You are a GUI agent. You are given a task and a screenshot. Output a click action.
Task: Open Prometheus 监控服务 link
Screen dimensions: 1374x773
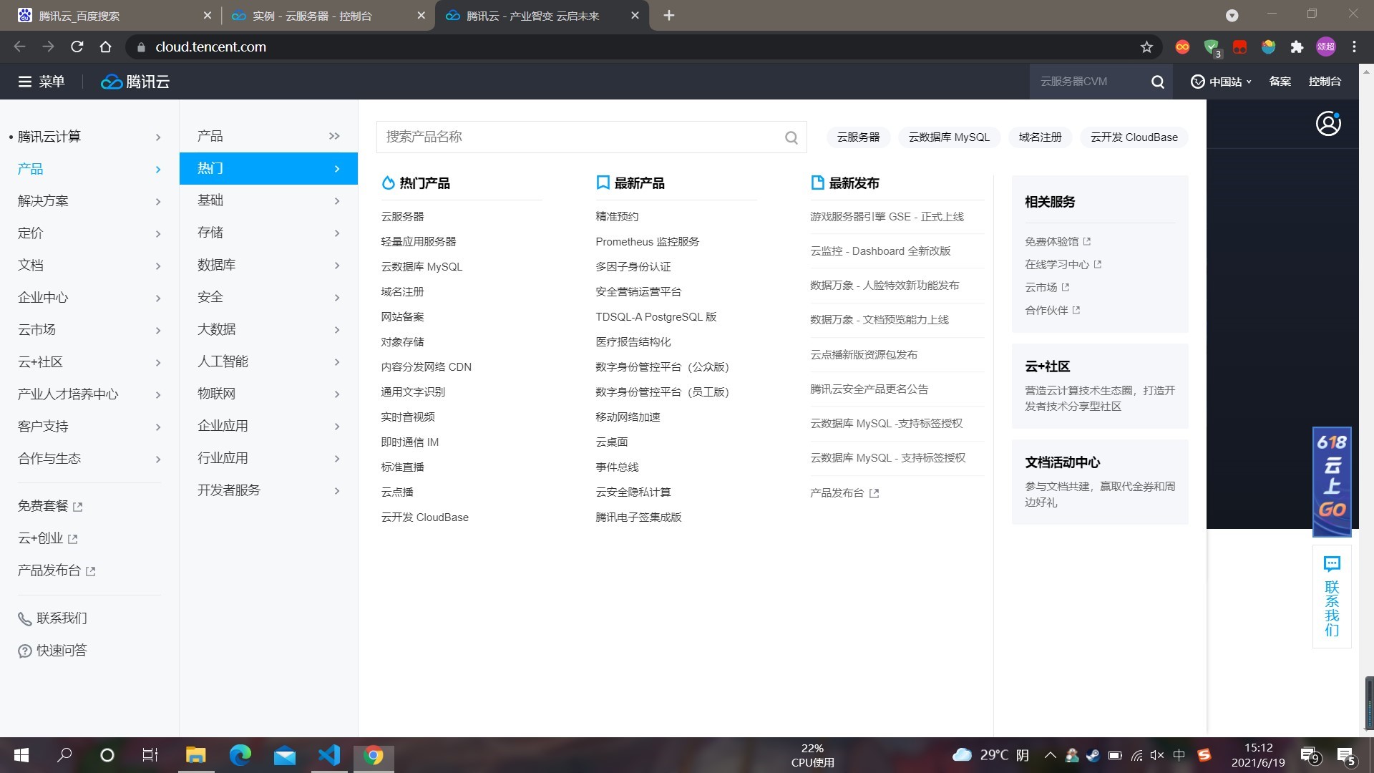(x=647, y=242)
